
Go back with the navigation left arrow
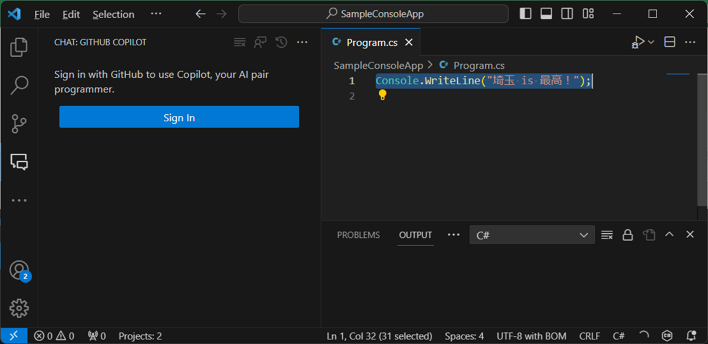pos(201,14)
